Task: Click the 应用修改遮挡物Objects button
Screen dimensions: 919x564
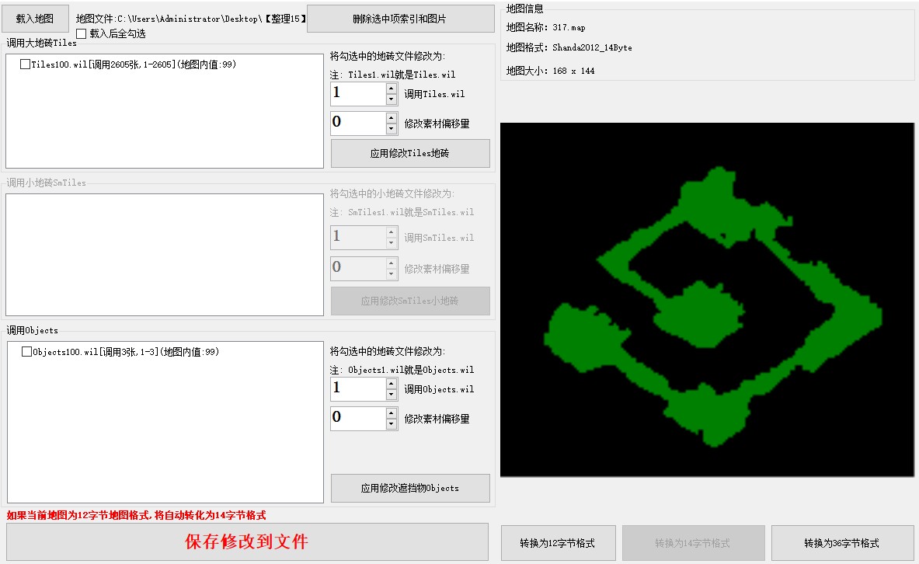Action: (410, 488)
